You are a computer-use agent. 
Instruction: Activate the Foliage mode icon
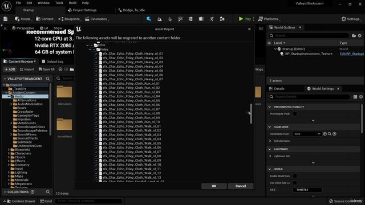[170, 19]
